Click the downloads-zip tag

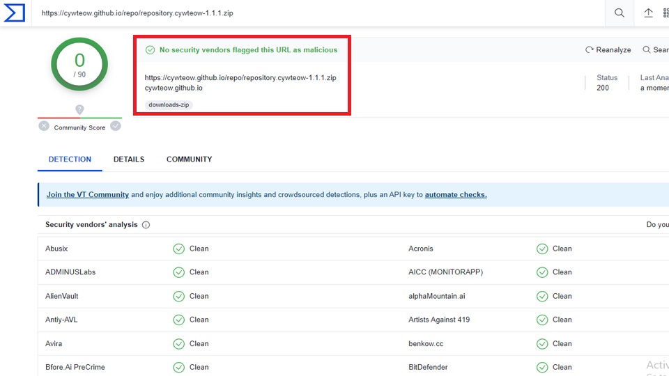click(x=169, y=105)
